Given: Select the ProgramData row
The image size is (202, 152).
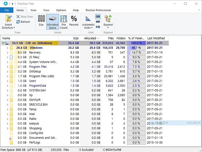Looking at the screenshot, I should 85,86.
